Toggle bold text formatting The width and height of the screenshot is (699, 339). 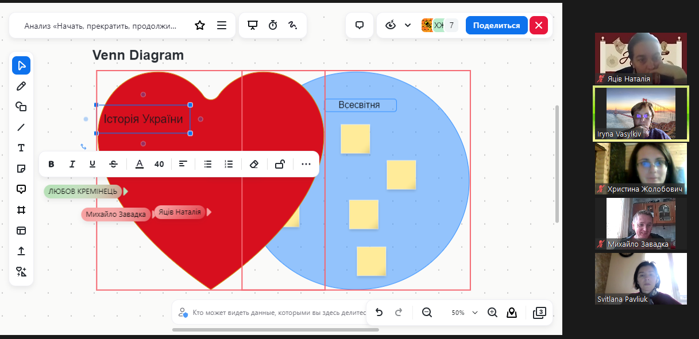pyautogui.click(x=52, y=164)
